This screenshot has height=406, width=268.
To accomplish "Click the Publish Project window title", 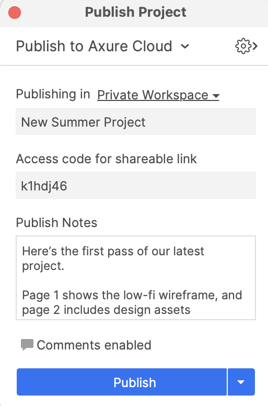I will (x=136, y=12).
